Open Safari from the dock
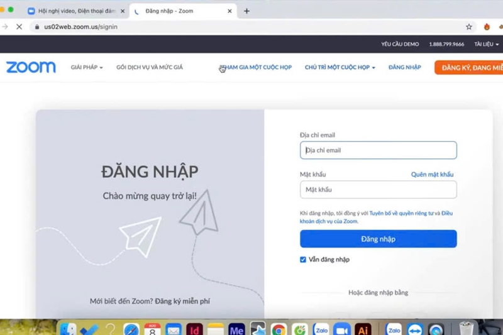Image resolution: width=503 pixels, height=335 pixels. coord(131,329)
